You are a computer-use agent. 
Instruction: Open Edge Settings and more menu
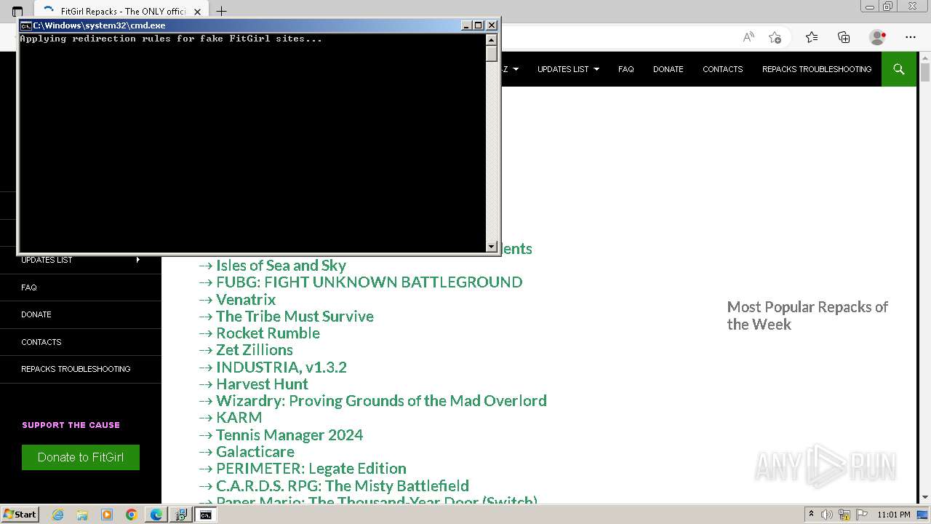click(911, 37)
